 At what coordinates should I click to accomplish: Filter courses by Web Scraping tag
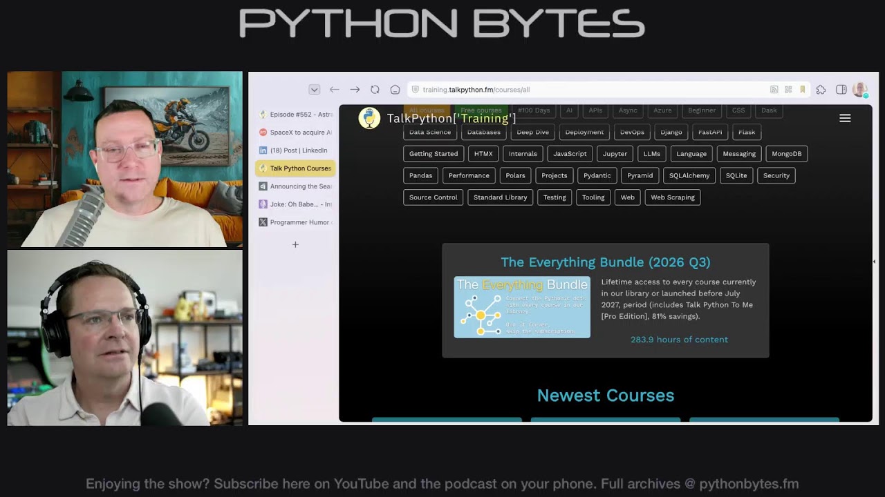coord(673,197)
